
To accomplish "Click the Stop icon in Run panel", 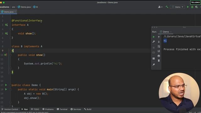I will tap(154, 47).
